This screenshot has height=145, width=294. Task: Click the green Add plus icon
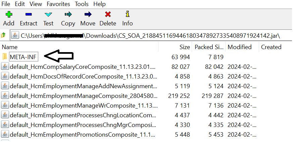(x=9, y=14)
